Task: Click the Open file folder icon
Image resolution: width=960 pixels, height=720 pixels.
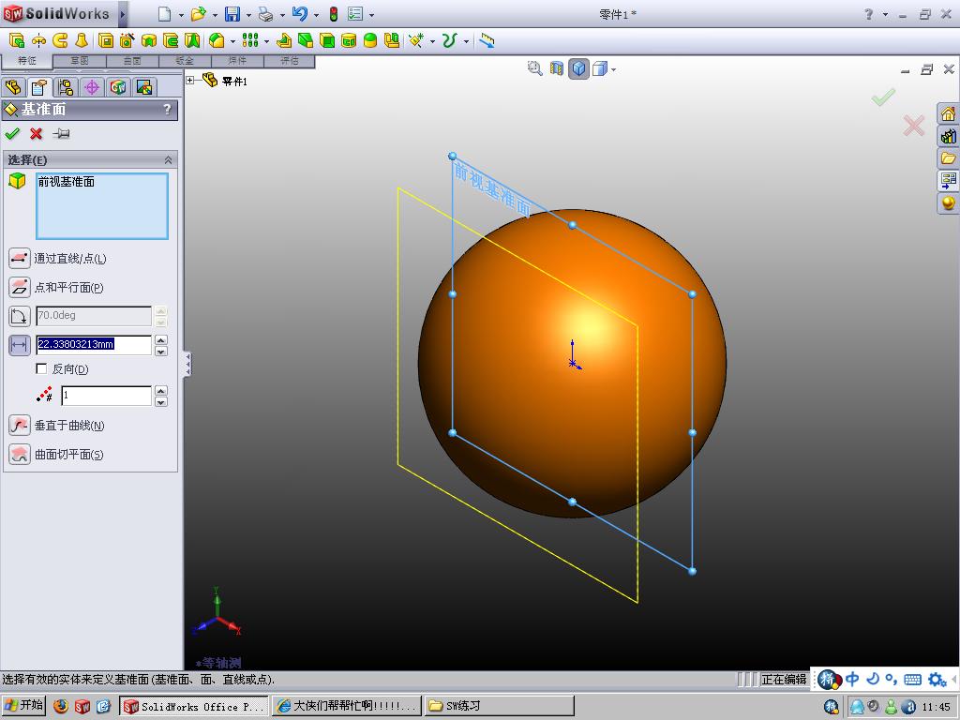Action: pyautogui.click(x=198, y=13)
